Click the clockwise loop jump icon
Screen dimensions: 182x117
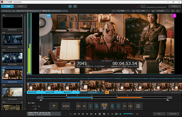point(100,114)
